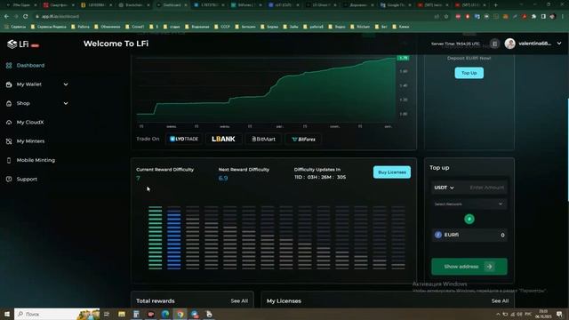The height and width of the screenshot is (320, 569).
Task: Click the Top Up button under deposit prompt
Action: (469, 73)
